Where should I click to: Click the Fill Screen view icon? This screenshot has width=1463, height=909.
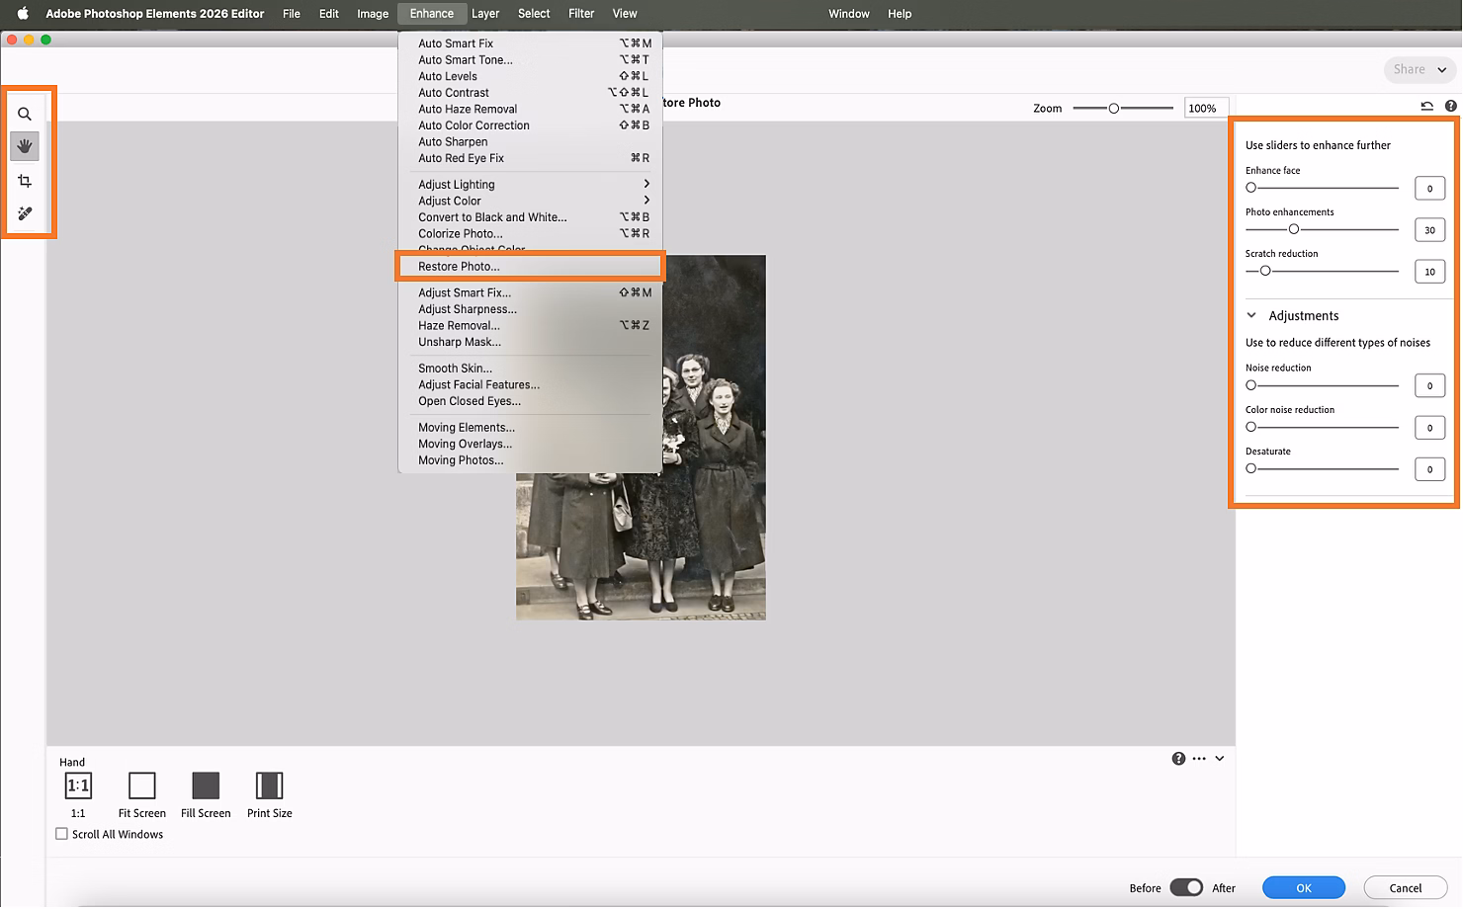coord(205,785)
